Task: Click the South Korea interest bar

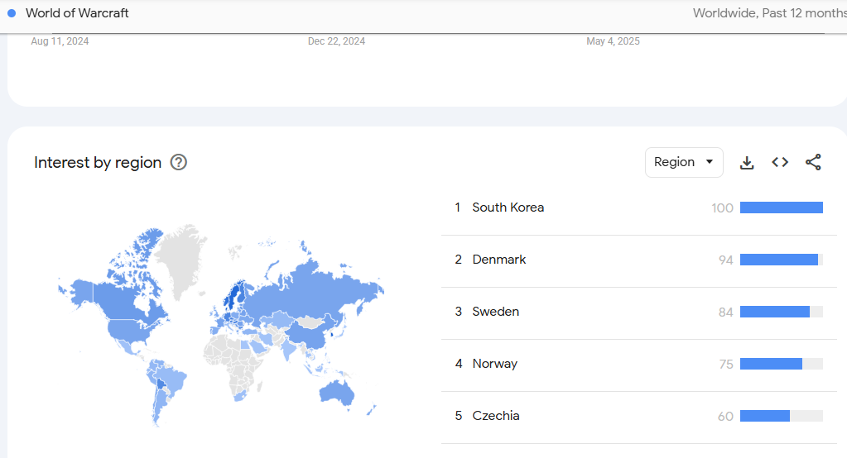Action: (x=781, y=208)
